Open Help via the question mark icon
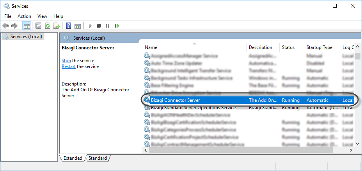Image resolution: width=362 pixels, height=171 pixels. point(68,26)
